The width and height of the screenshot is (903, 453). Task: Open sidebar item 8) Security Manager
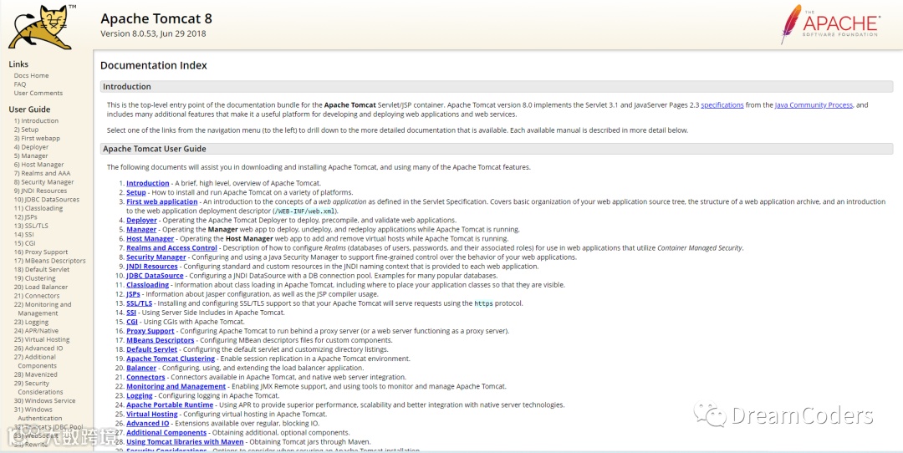click(43, 182)
